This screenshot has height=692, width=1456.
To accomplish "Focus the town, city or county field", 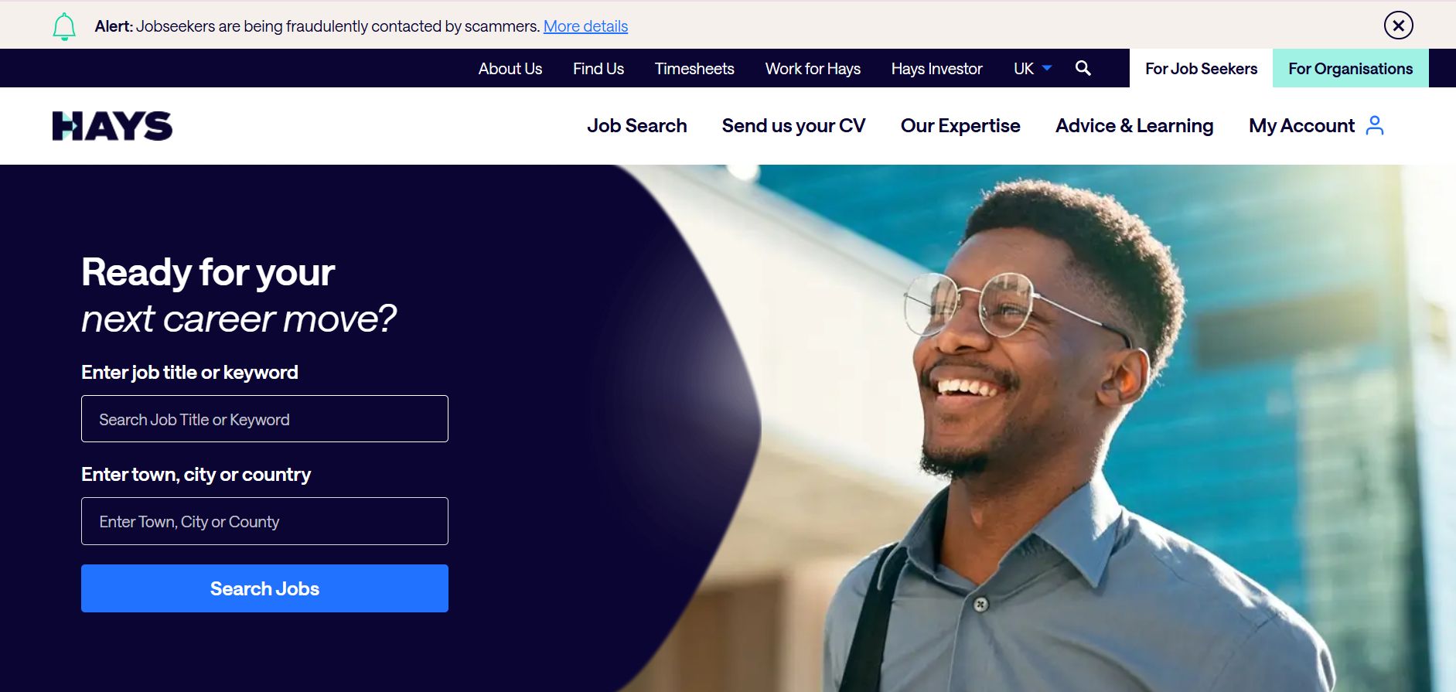I will click(x=264, y=521).
